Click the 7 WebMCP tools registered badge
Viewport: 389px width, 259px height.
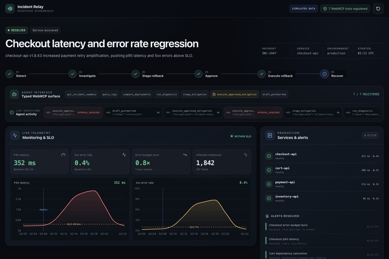[x=345, y=9]
